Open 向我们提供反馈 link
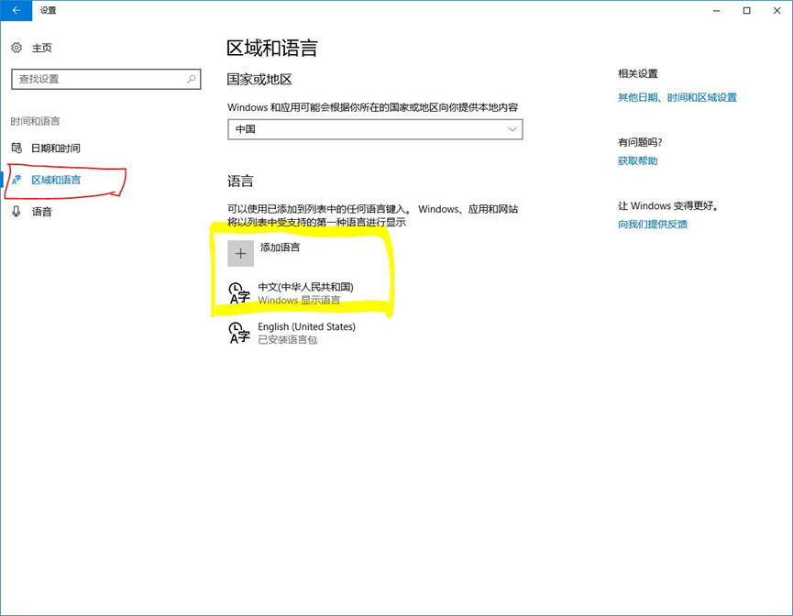The image size is (793, 616). point(653,224)
